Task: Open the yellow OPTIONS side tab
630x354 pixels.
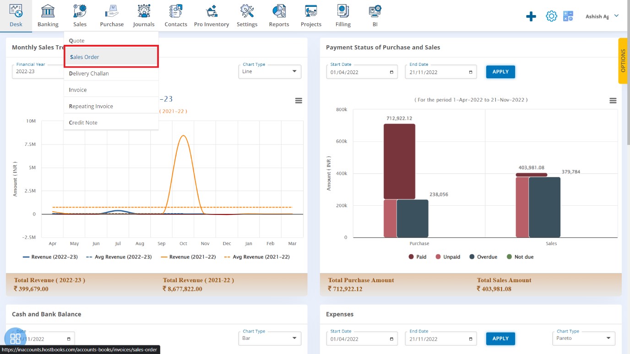Action: tap(623, 60)
